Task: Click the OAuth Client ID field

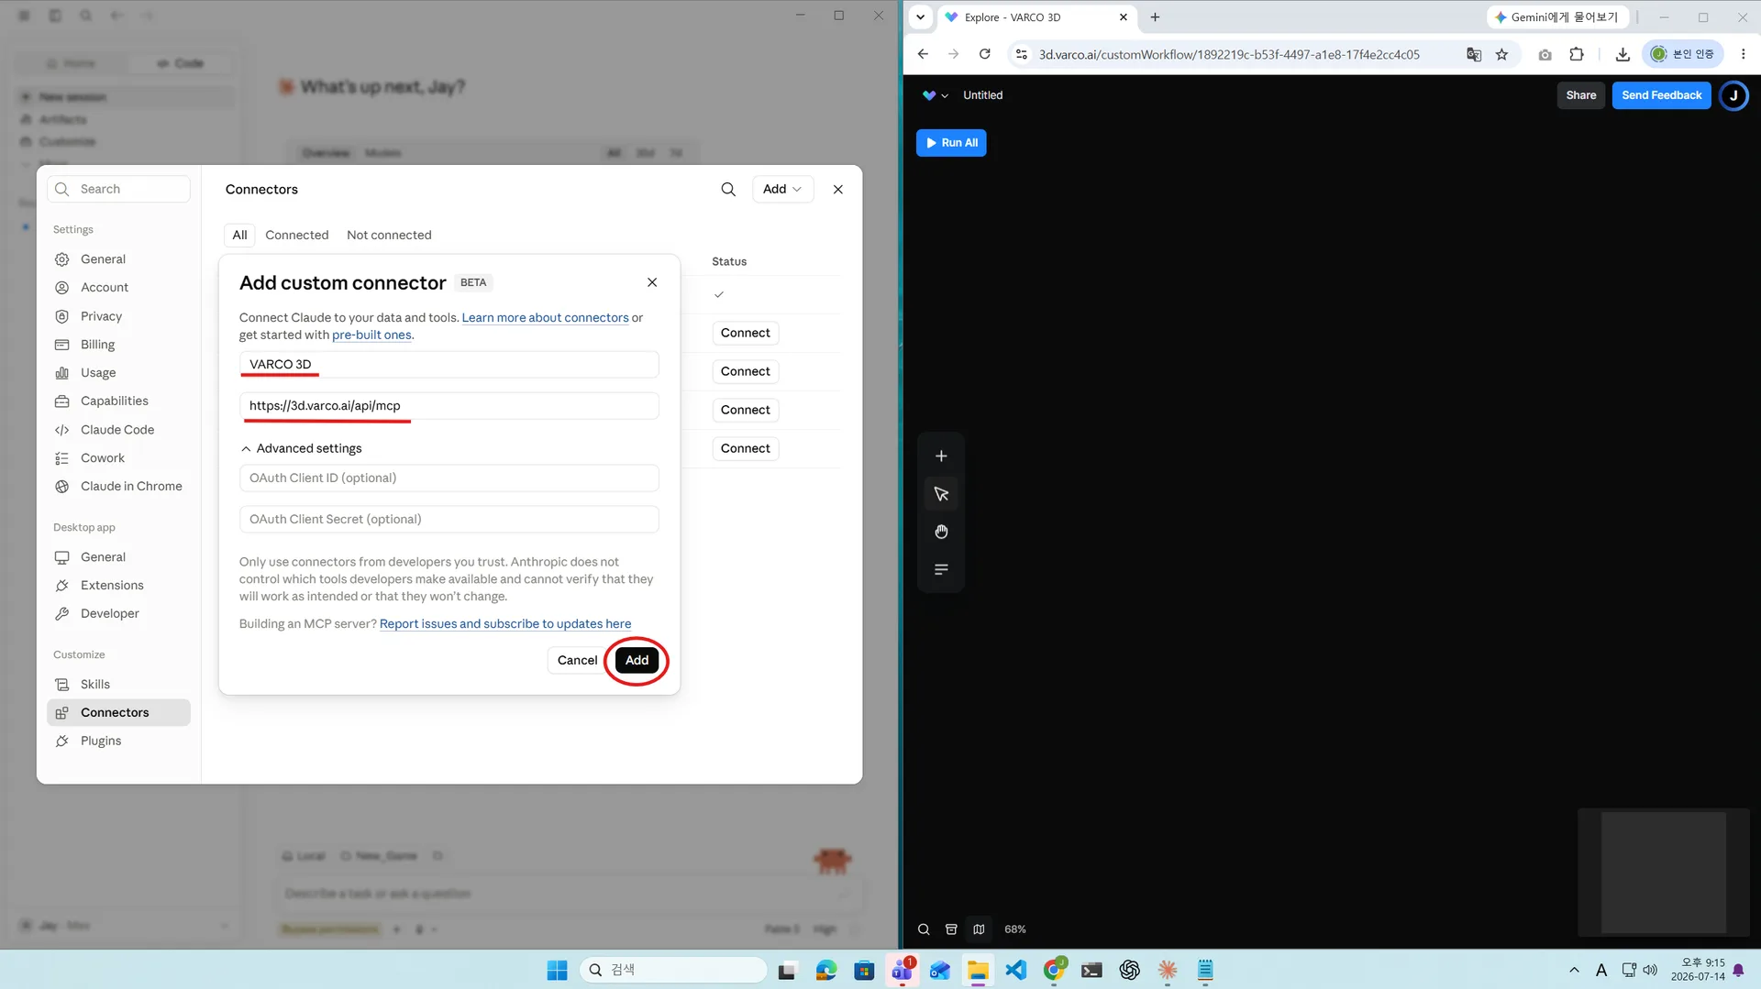Action: coord(449,478)
